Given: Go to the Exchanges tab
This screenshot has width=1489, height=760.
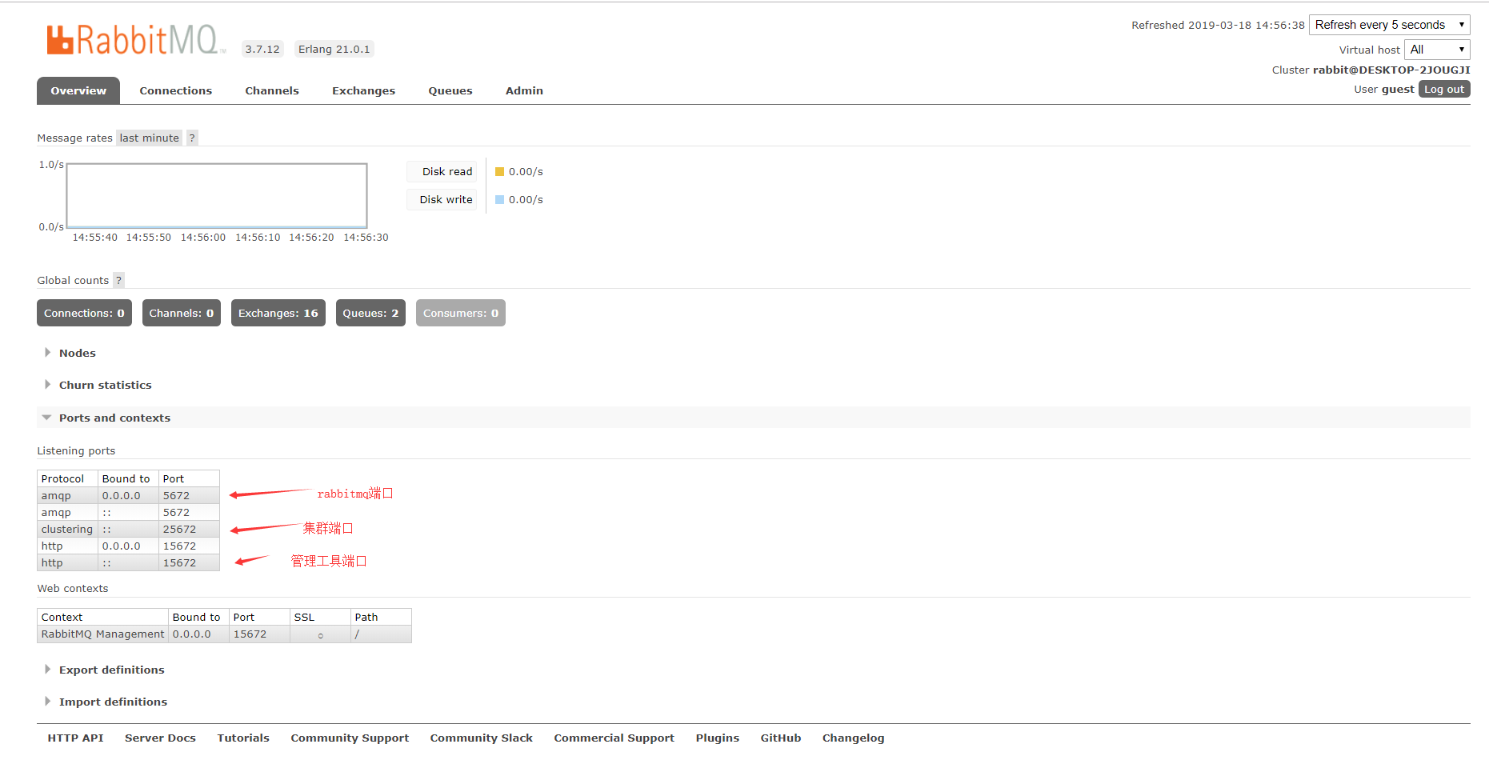Looking at the screenshot, I should point(363,90).
